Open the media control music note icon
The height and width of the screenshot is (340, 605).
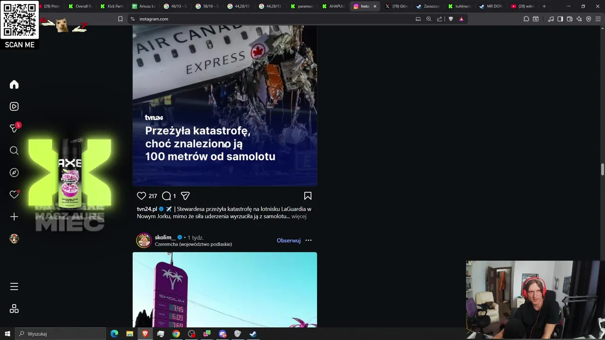pos(551,19)
